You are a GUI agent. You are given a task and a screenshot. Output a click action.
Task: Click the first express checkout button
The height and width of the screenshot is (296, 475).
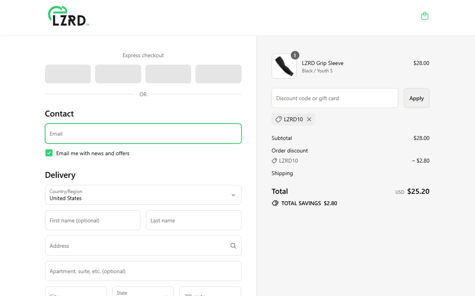click(68, 74)
